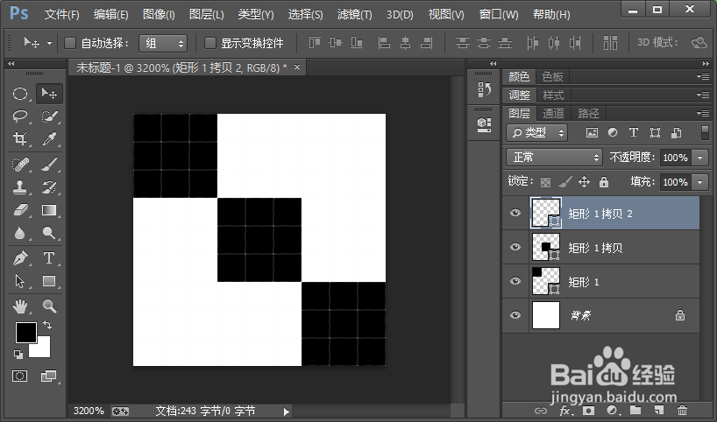Click the layer style fx icon
Image resolution: width=717 pixels, height=422 pixels.
(x=564, y=410)
